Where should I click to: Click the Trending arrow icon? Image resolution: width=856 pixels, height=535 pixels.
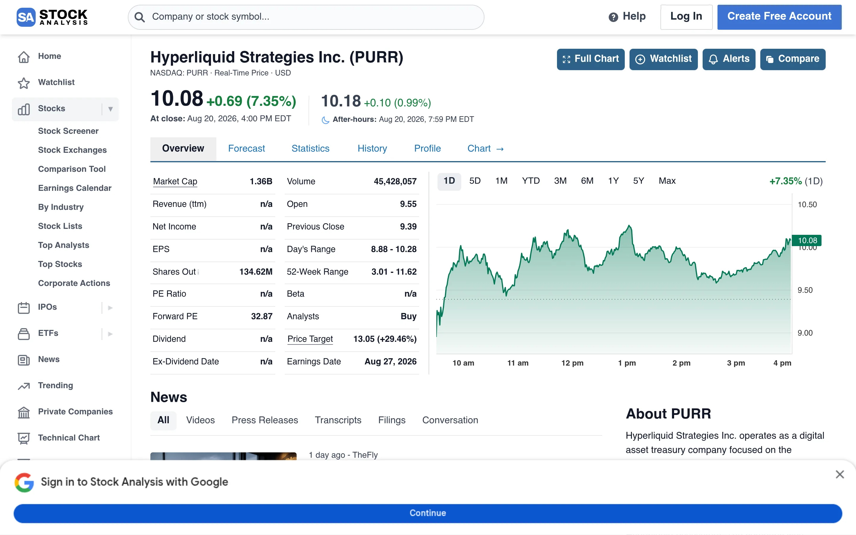24,386
